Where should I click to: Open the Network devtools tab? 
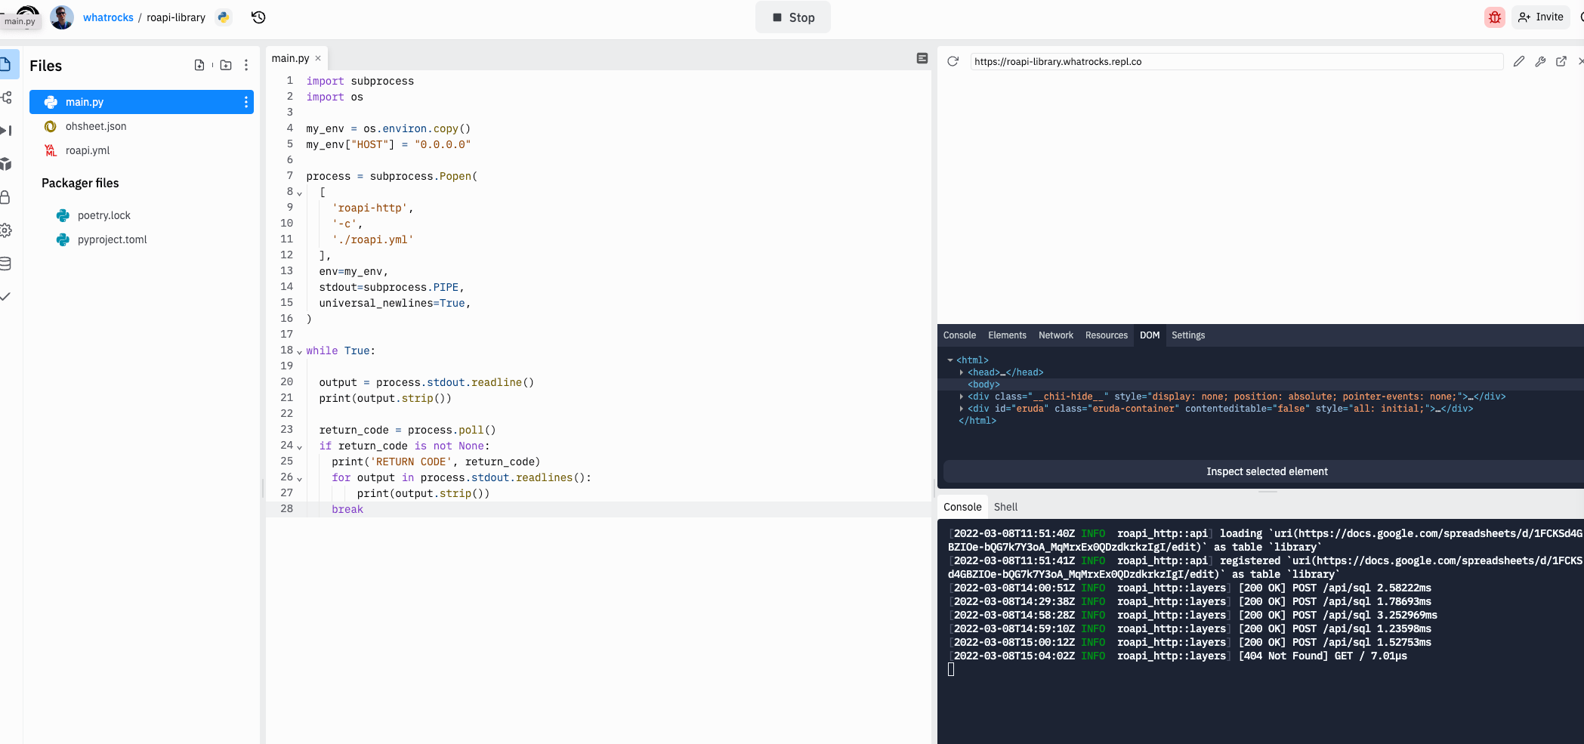pos(1055,335)
